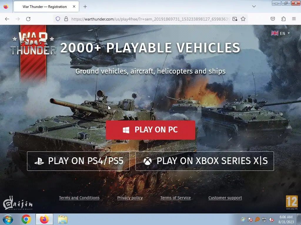Image resolution: width=301 pixels, height=225 pixels.
Task: View site security padlock details
Action: coord(66,19)
